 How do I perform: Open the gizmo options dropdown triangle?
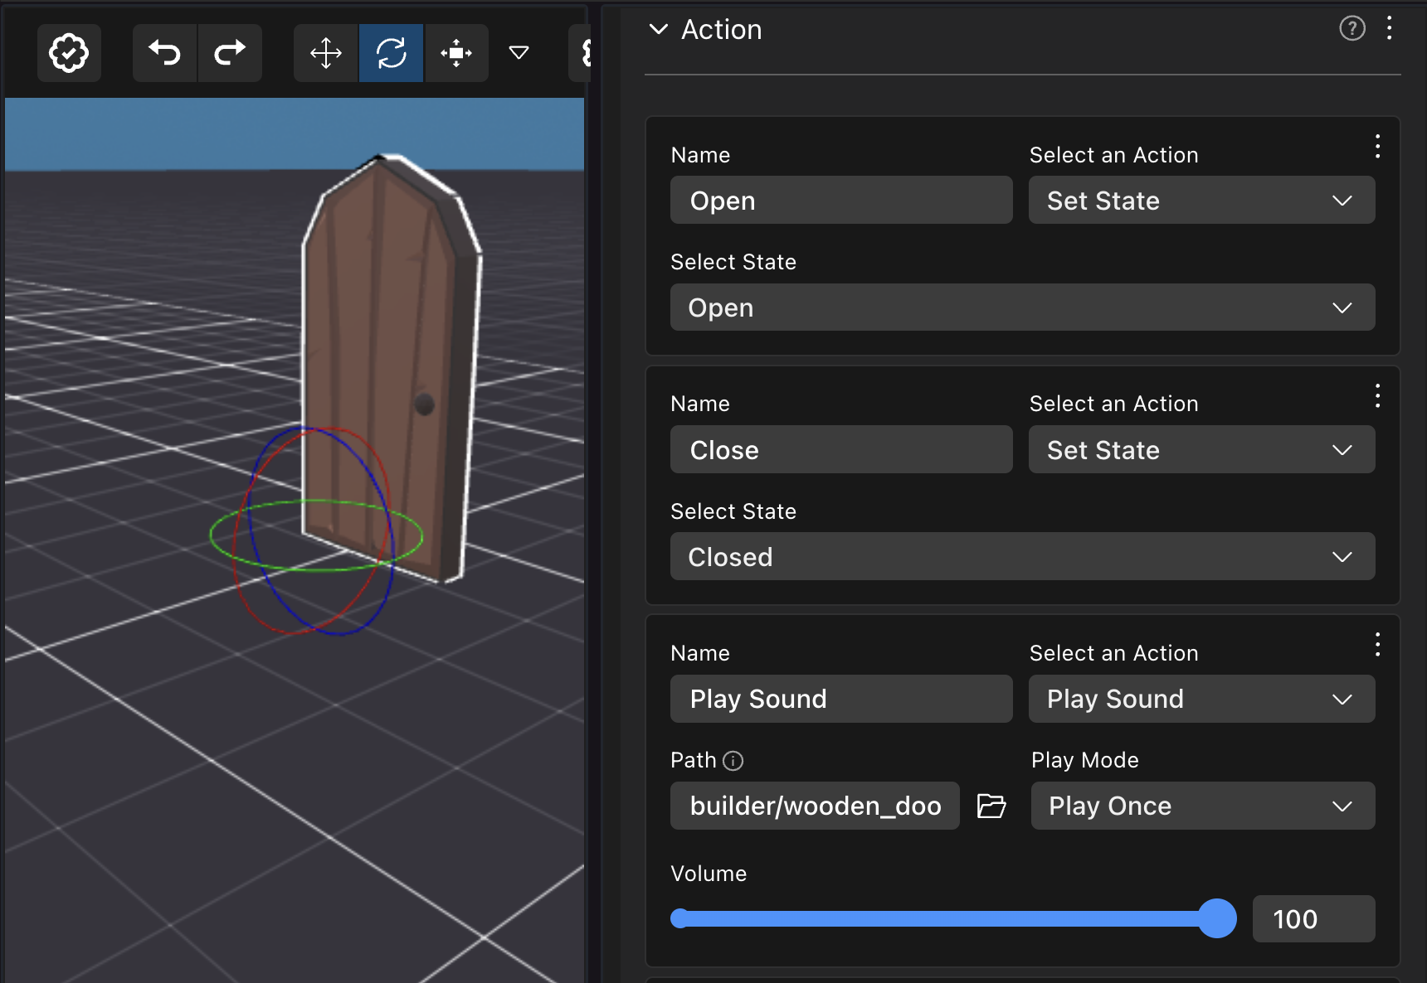(519, 53)
